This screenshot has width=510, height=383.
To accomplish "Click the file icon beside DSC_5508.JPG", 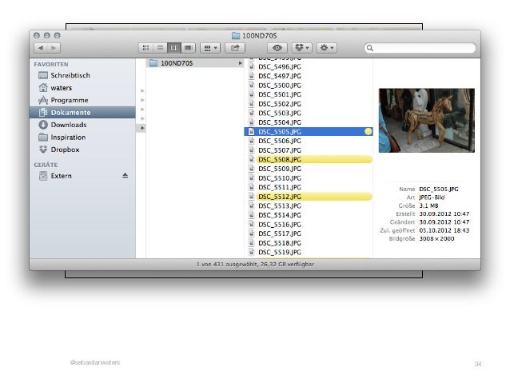I will 251,159.
